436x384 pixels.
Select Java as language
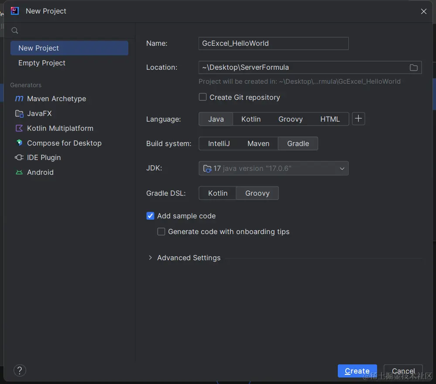click(216, 119)
